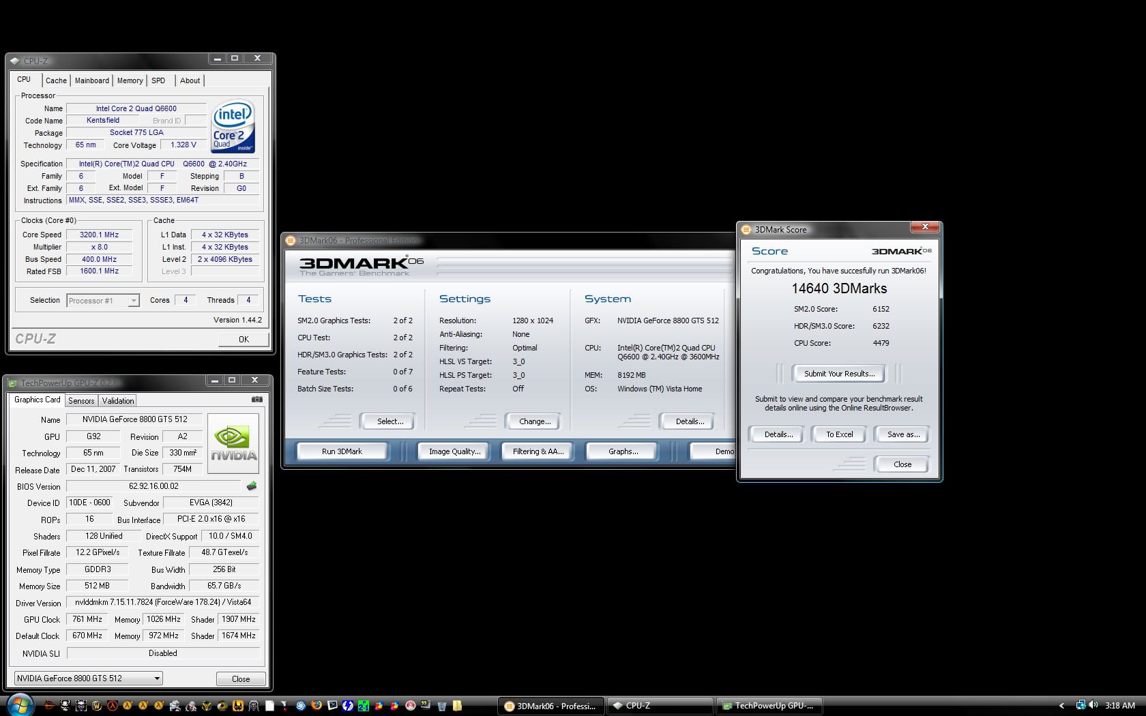Click OK in the CPU-Z window

click(244, 339)
